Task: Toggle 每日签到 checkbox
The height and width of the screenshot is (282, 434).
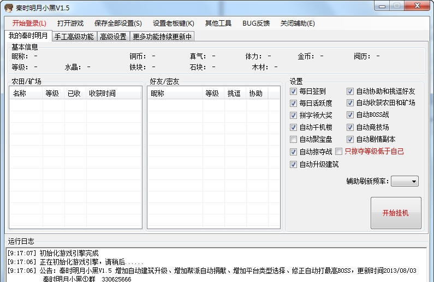Action: point(293,91)
